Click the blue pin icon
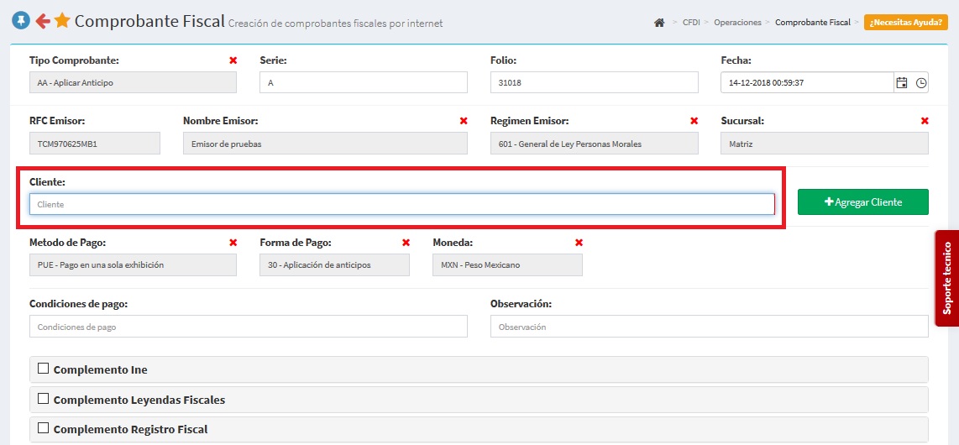Viewport: 959px width, 445px height. pos(21,21)
